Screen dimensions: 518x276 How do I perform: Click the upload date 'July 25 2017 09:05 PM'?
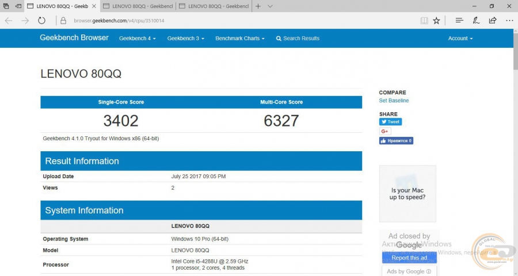tap(199, 177)
